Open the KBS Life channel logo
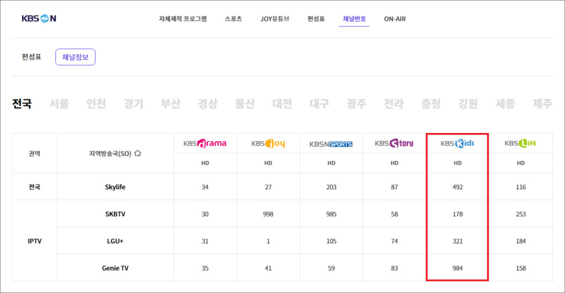The image size is (565, 293). click(520, 143)
